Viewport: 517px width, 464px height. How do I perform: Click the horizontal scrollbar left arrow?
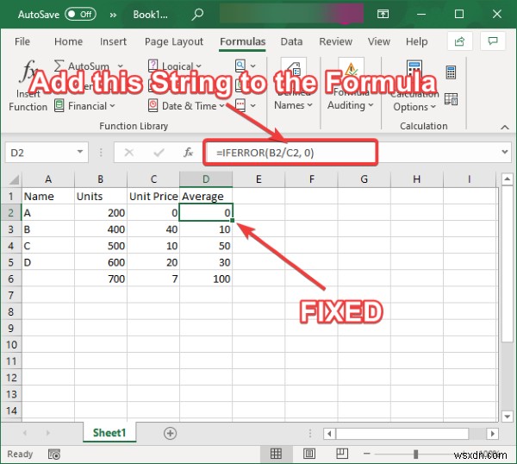(329, 433)
